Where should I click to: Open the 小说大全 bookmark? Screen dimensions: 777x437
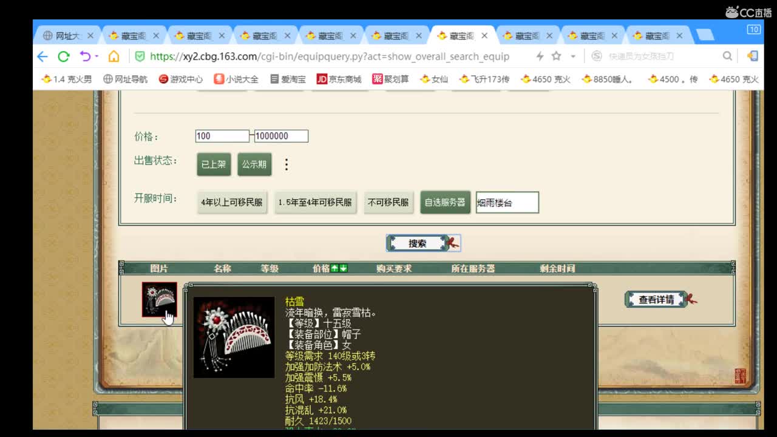click(236, 79)
